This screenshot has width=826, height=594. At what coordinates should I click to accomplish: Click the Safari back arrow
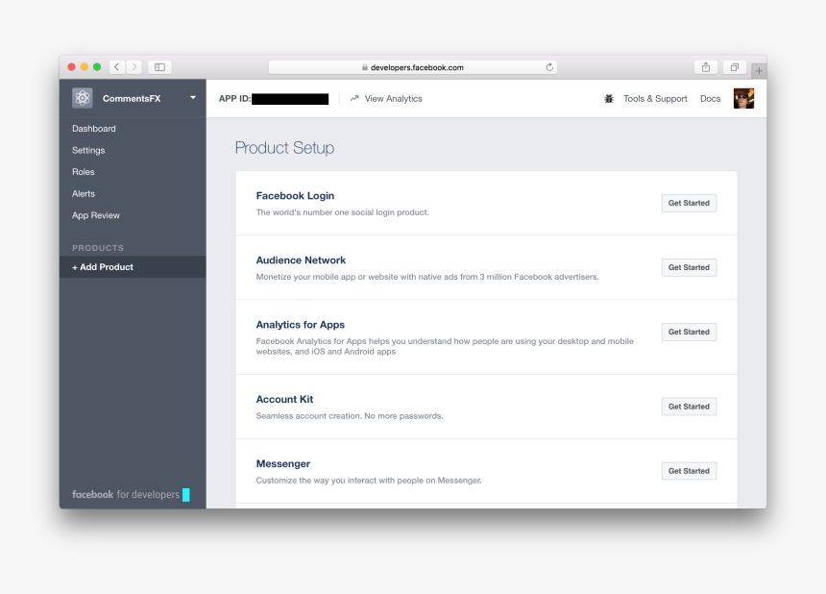click(x=116, y=67)
